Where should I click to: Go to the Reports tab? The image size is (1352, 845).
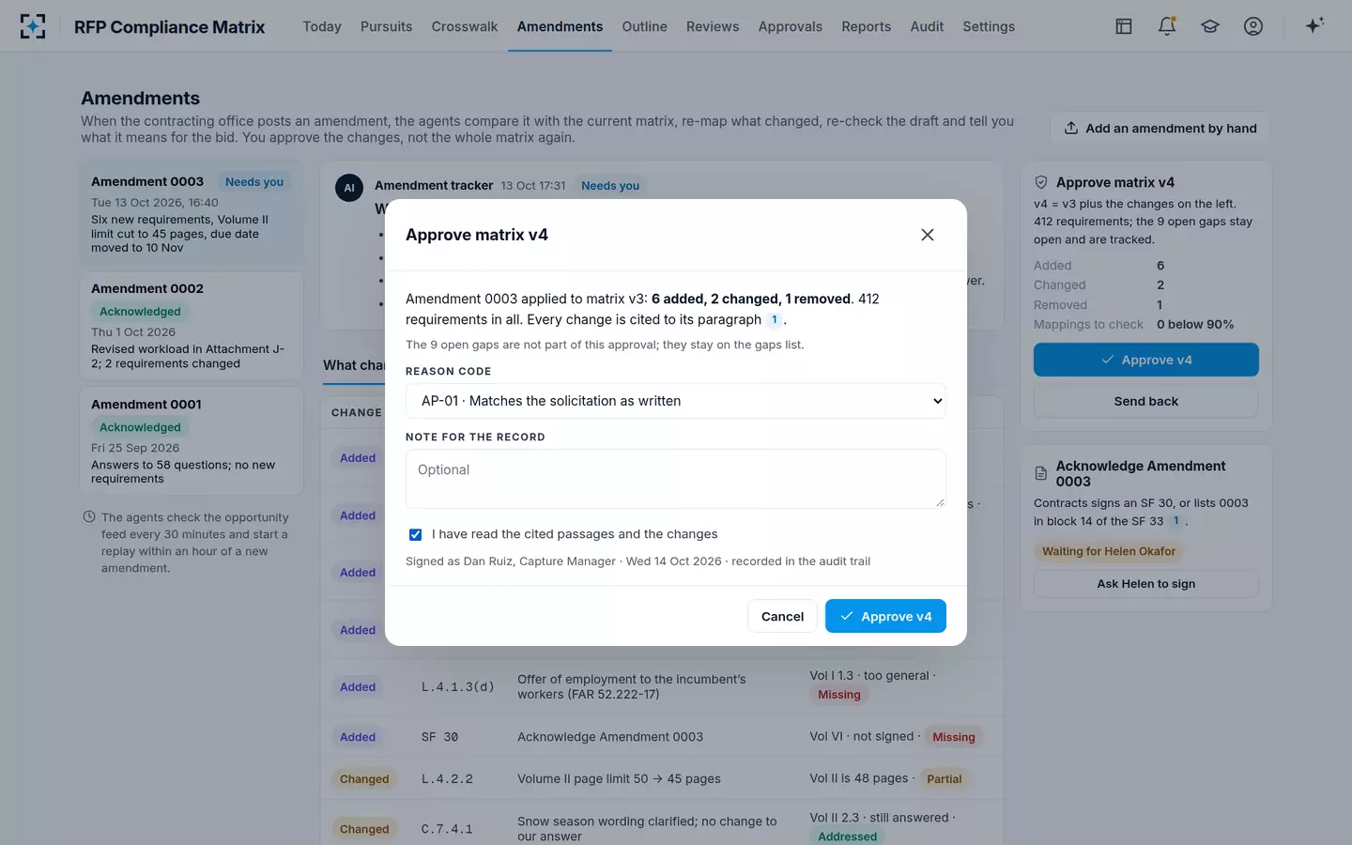[x=866, y=26]
